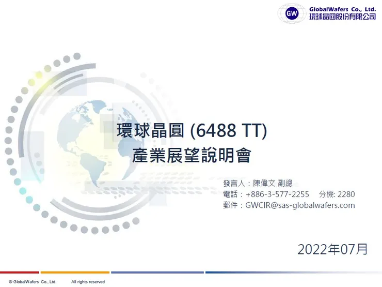382x287 pixels.
Task: Click the title 環球晶圓 (6488 TT)
Action: click(192, 130)
